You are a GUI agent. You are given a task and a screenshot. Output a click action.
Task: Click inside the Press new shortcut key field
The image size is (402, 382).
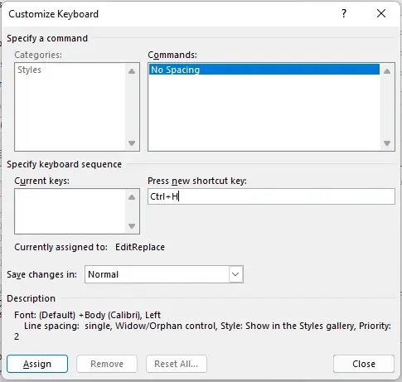(x=271, y=196)
